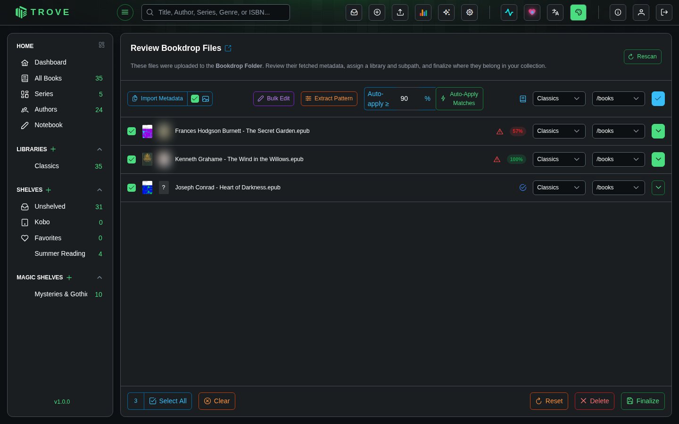679x424 pixels.
Task: Open the language translate icon
Action: point(555,13)
